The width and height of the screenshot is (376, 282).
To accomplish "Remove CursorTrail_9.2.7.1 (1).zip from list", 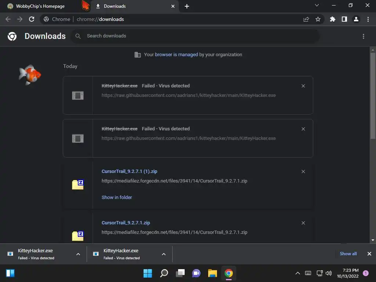I will tap(303, 171).
